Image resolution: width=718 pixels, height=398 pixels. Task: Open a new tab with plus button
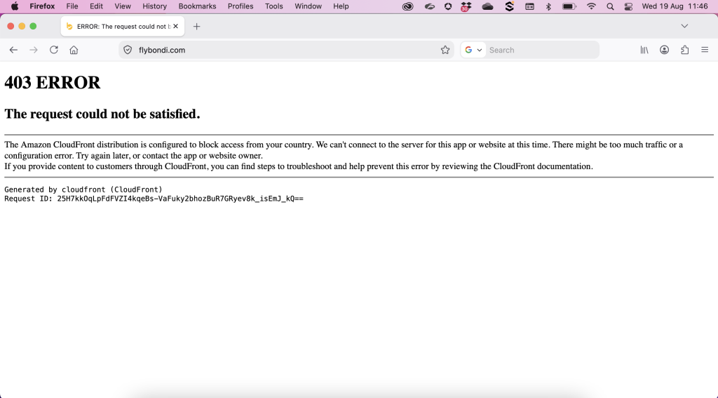(x=196, y=27)
